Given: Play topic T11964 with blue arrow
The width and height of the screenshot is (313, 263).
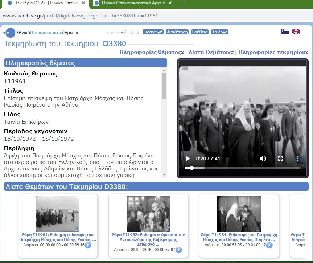Looking at the screenshot, I should pos(269,245).
